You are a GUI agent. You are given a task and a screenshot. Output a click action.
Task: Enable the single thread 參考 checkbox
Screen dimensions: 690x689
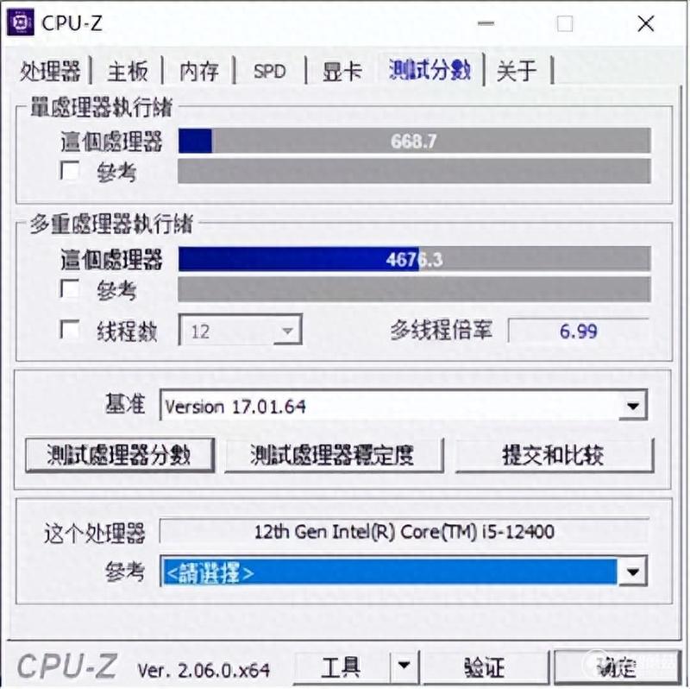tap(70, 170)
